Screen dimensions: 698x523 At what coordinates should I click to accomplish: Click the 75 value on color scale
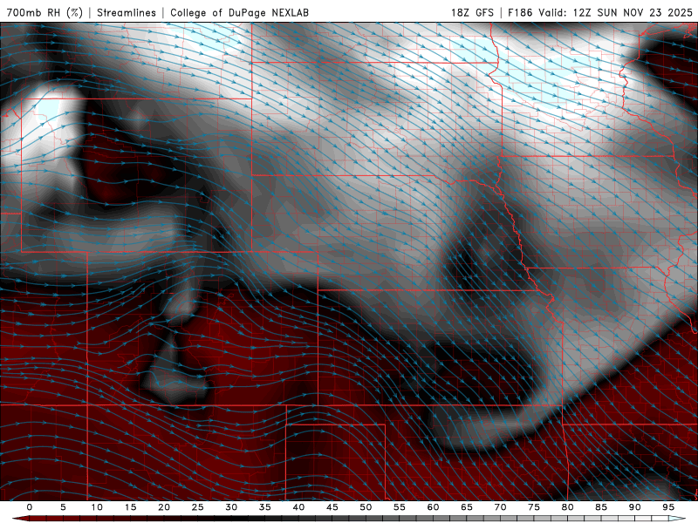tap(534, 507)
